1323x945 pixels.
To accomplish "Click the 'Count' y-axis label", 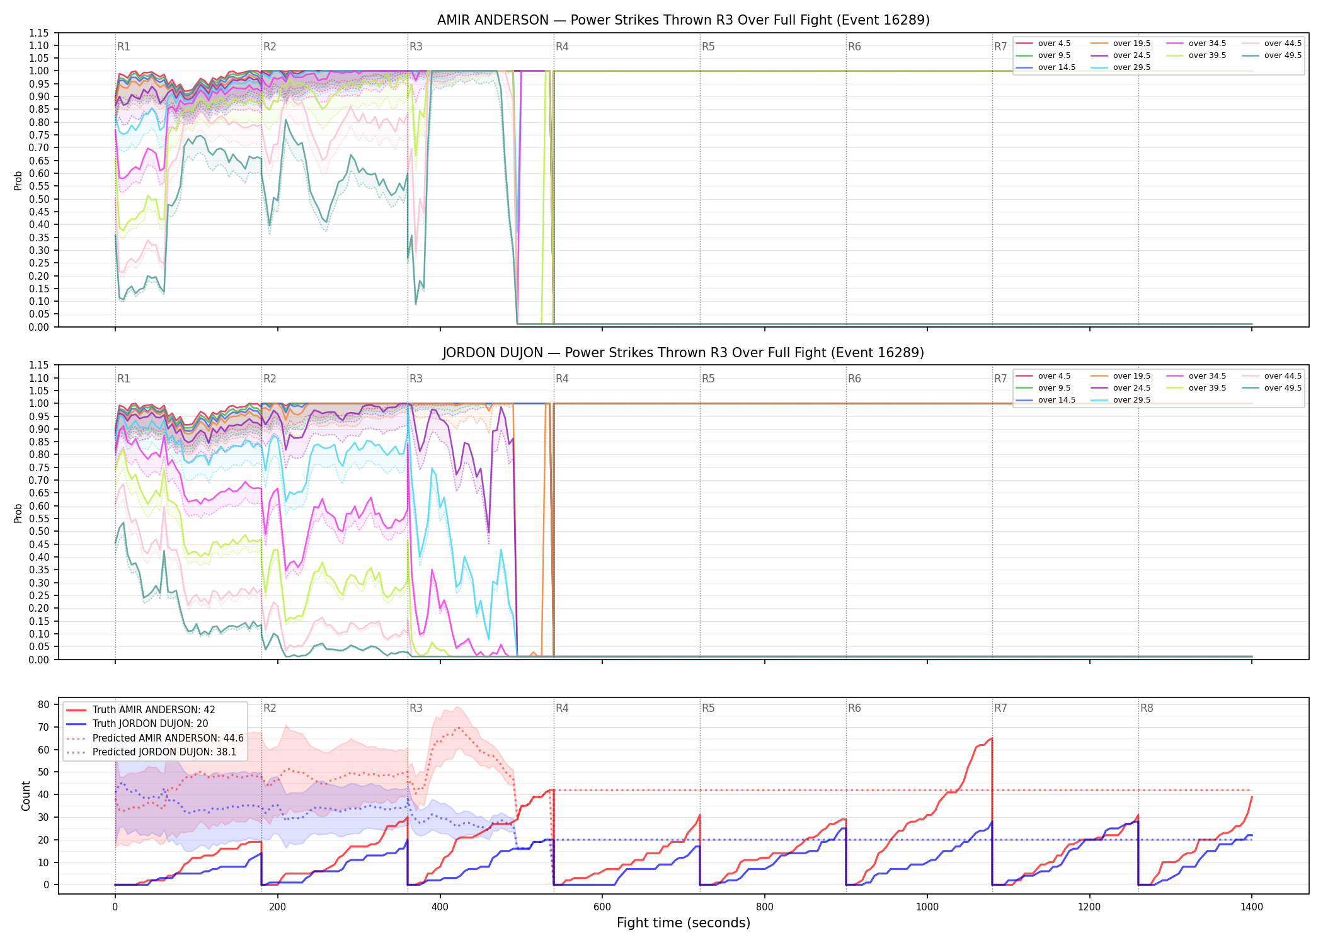I will pos(26,796).
